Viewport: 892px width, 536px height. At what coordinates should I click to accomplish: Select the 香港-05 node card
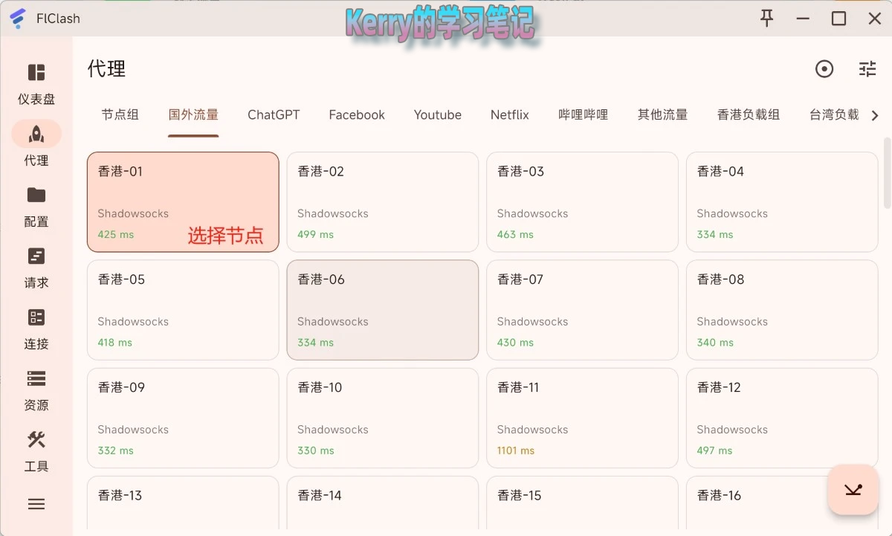point(183,310)
